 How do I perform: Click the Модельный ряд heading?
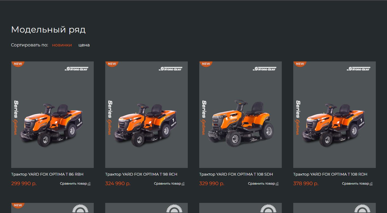[48, 29]
